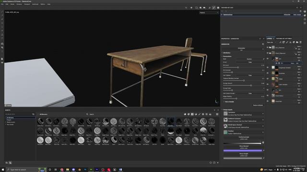Screen dimensions: 307x172
Task: Open the Material viewport mode dropdown
Action: 209,13
